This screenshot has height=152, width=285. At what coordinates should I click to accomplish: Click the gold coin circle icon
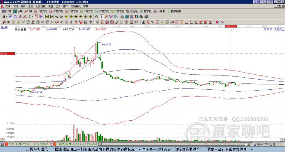162,22
